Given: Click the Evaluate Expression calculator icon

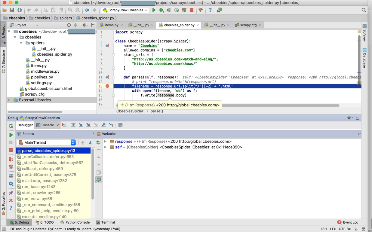Looking at the screenshot, I should click(x=120, y=125).
